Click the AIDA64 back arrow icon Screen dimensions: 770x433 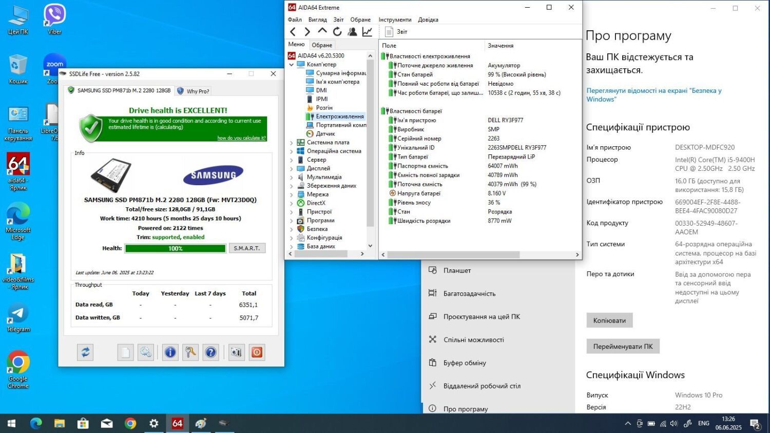293,32
